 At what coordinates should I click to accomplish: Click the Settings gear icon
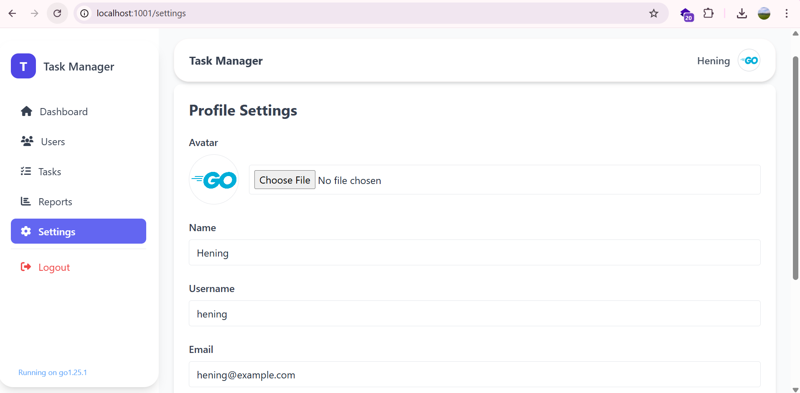(x=26, y=232)
